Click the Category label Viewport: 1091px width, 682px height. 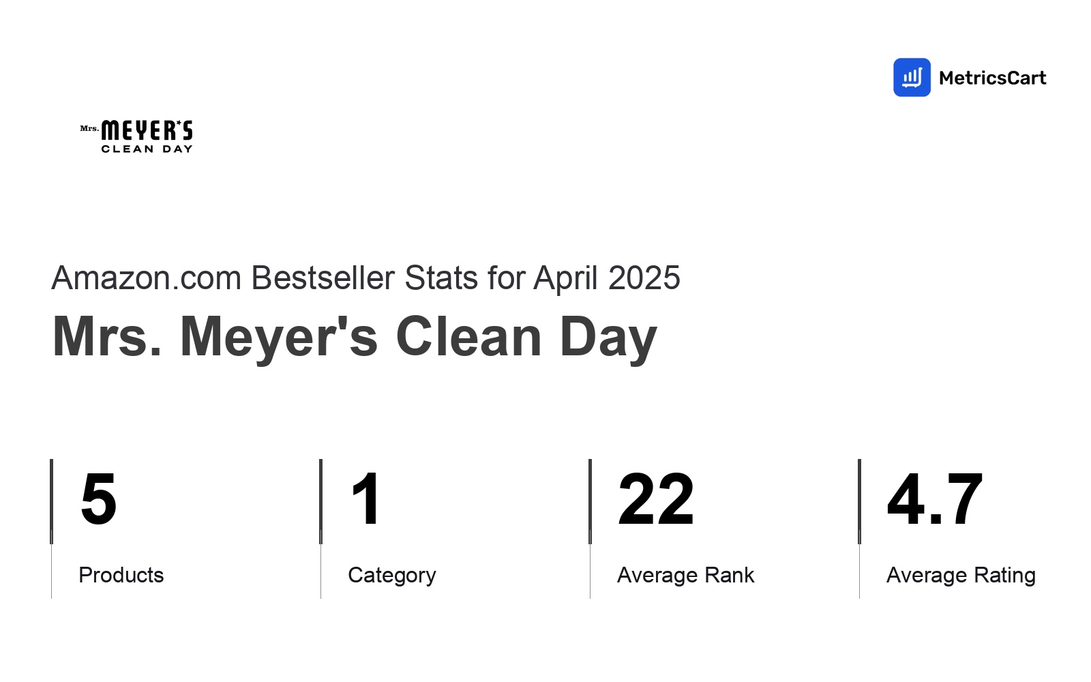tap(392, 576)
